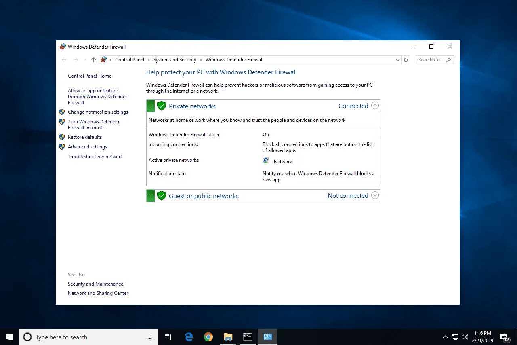Click the Private networks heading
The width and height of the screenshot is (517, 345).
click(192, 106)
